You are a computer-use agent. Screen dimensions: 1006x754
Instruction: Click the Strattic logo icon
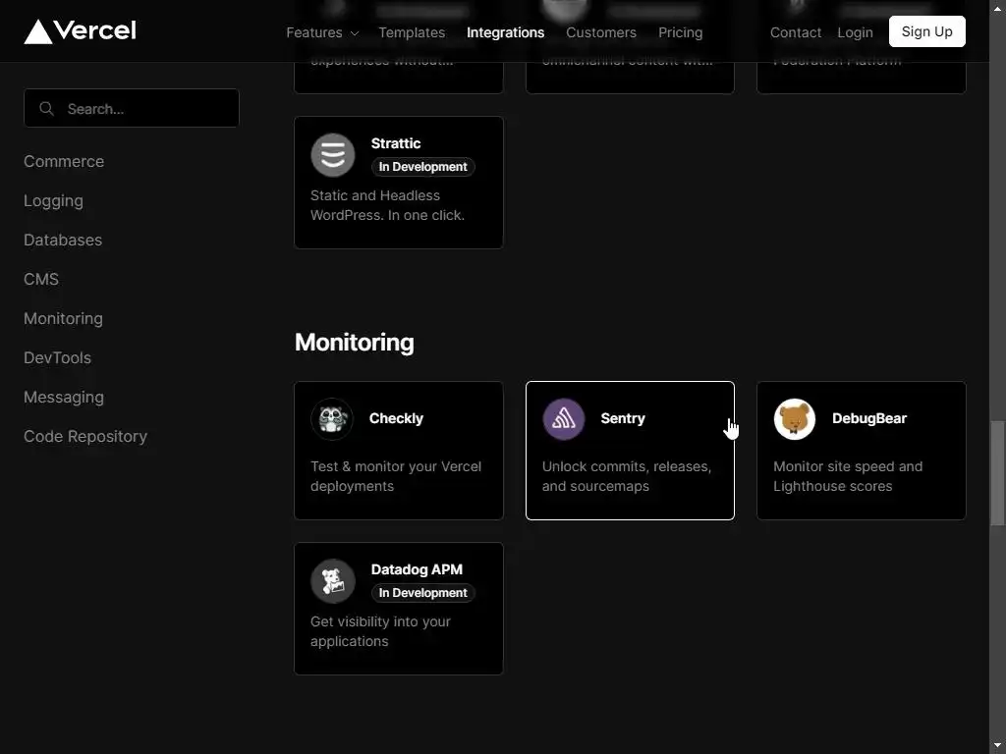(332, 155)
